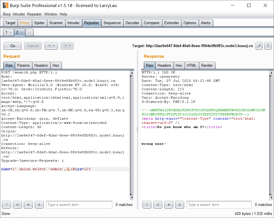Jump to next match in request search
274x218 pixels.
tap(39, 205)
